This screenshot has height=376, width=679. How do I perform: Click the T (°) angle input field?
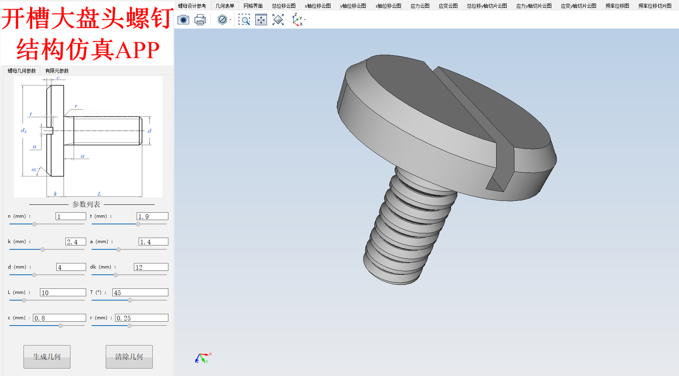(x=140, y=292)
